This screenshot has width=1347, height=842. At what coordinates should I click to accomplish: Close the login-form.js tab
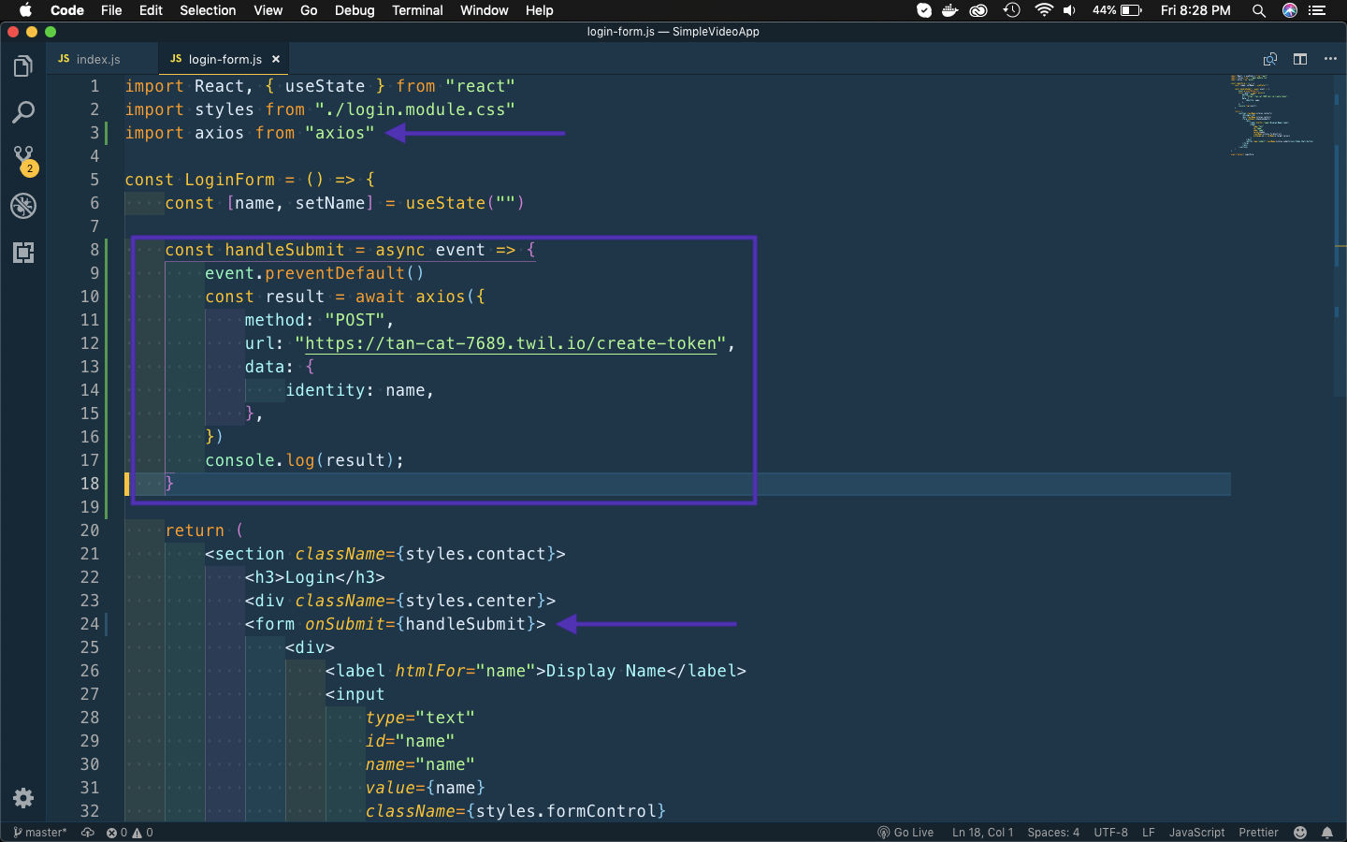[276, 59]
